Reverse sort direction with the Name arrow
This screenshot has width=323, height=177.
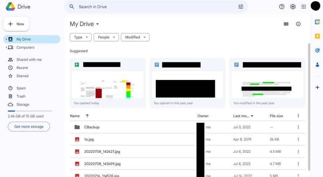(x=87, y=116)
